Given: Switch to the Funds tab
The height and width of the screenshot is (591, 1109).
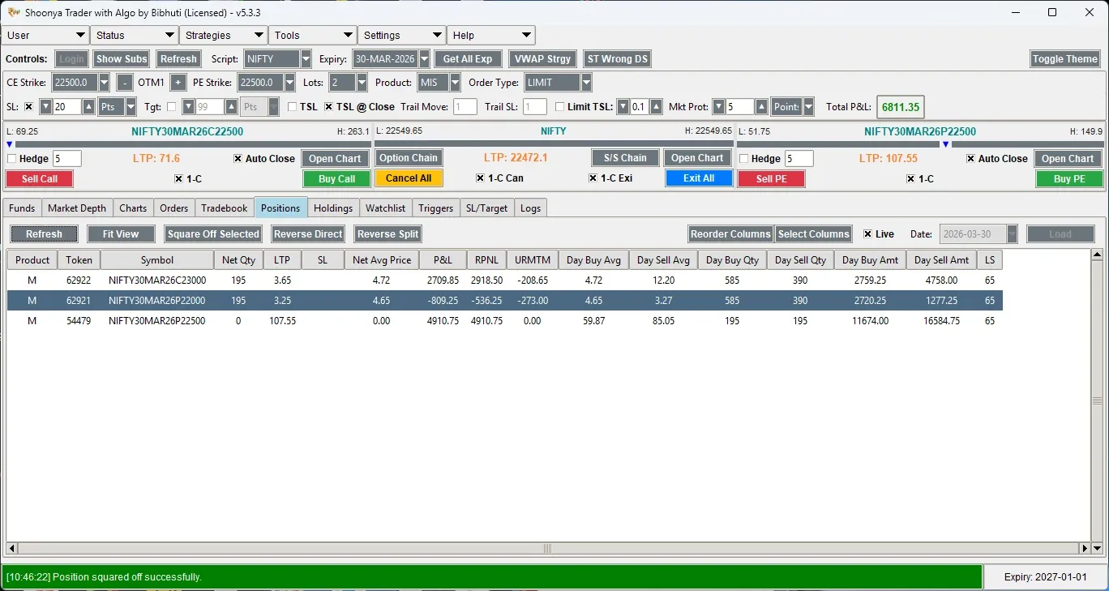Looking at the screenshot, I should coord(22,208).
